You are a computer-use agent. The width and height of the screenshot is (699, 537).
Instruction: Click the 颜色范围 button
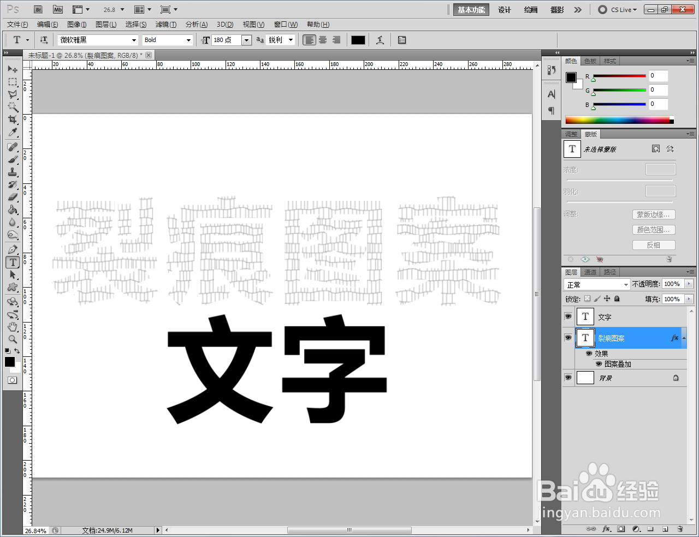point(653,229)
